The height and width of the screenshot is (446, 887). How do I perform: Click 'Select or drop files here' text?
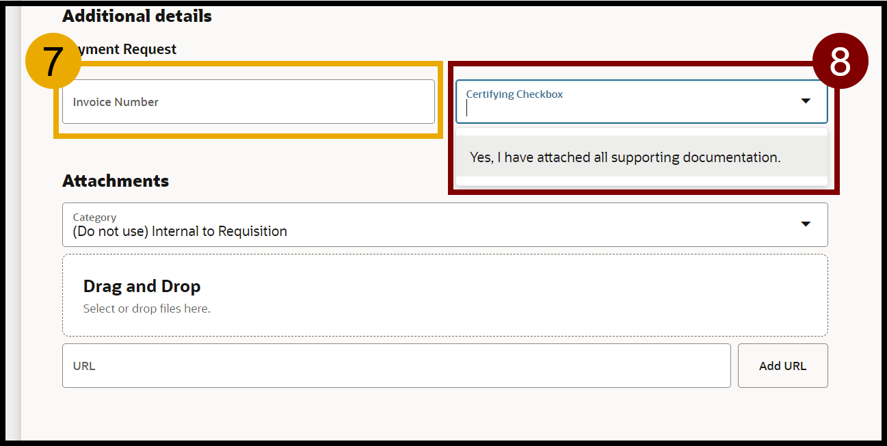[146, 309]
